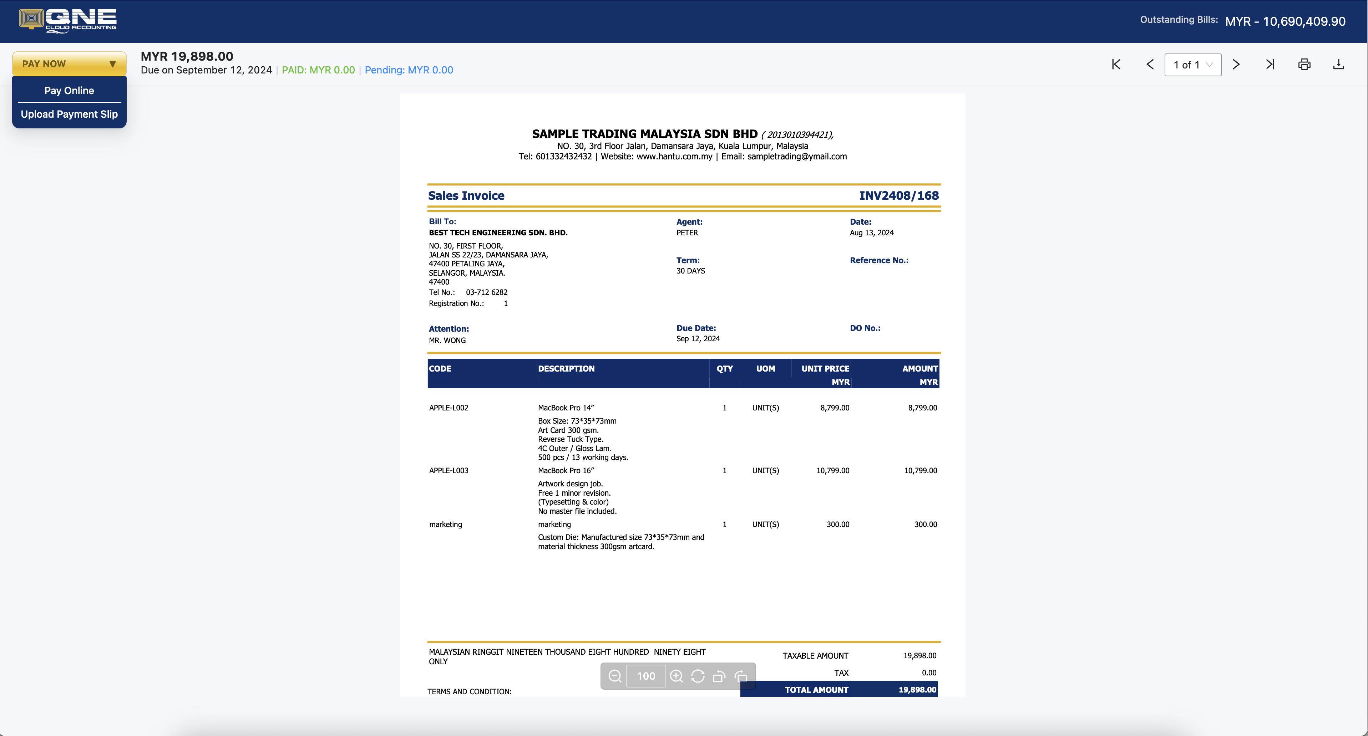Go to the previous page arrow
Screen dimensions: 1368x736
(x=1150, y=65)
